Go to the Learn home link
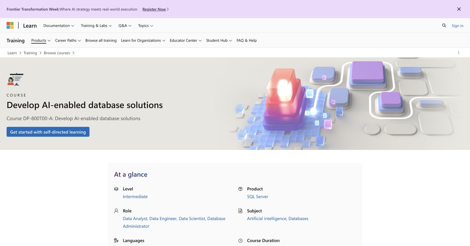The width and height of the screenshot is (470, 246). tap(30, 26)
